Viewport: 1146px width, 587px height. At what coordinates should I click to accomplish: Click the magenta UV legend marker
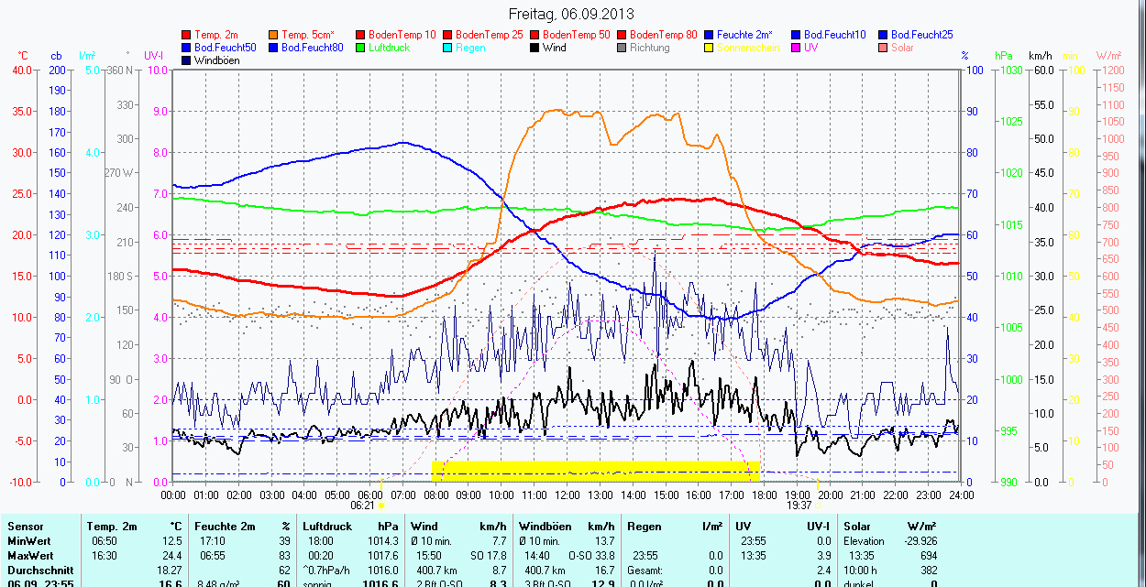point(797,48)
